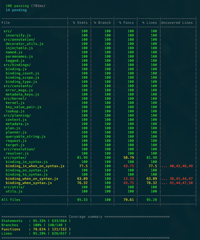Select the 'utils.js' file name
Viewport: 200px width, 240px height.
pos(14,191)
